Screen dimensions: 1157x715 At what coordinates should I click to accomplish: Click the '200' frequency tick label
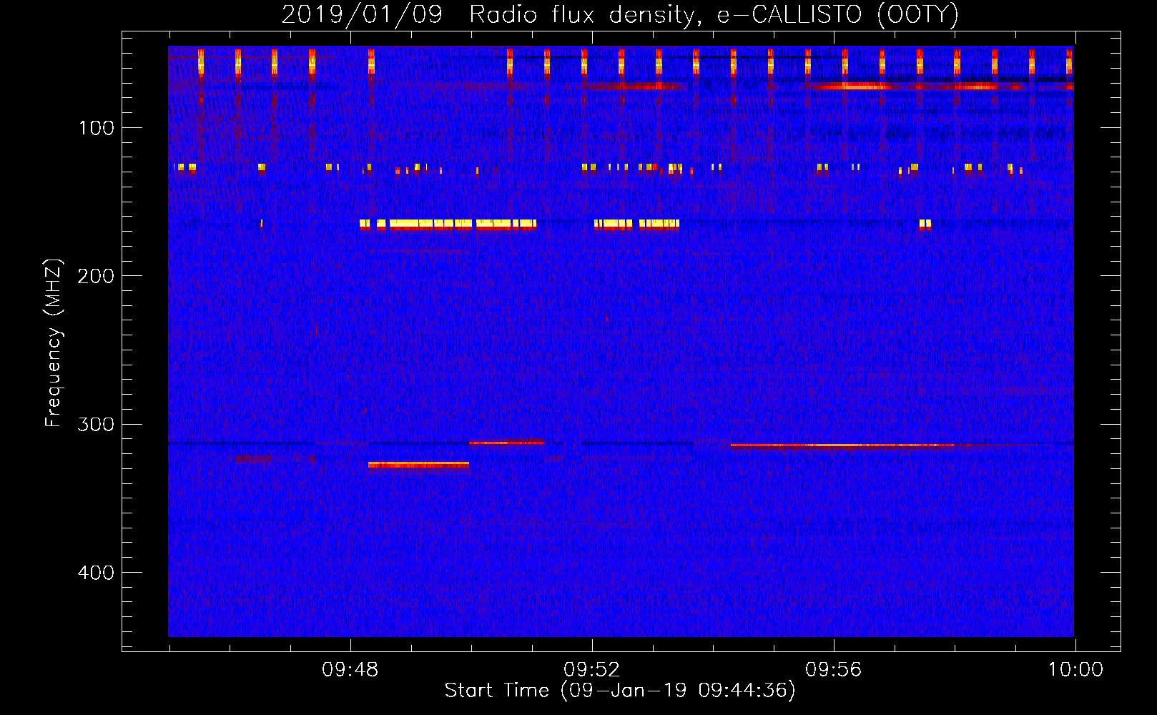click(x=96, y=276)
